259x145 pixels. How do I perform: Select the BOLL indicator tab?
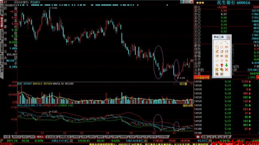click(x=40, y=137)
